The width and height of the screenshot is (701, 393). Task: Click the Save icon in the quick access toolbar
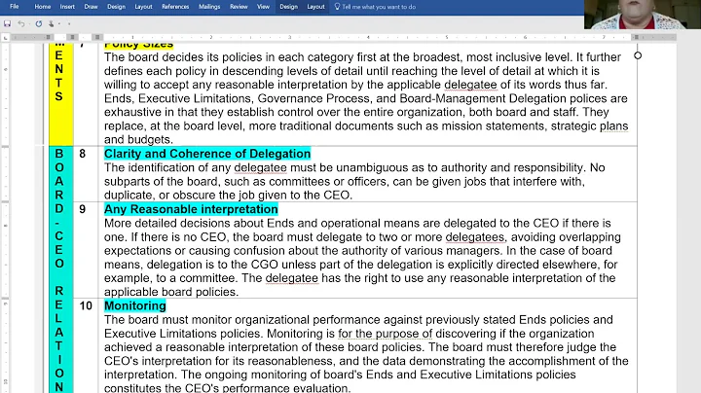click(7, 23)
